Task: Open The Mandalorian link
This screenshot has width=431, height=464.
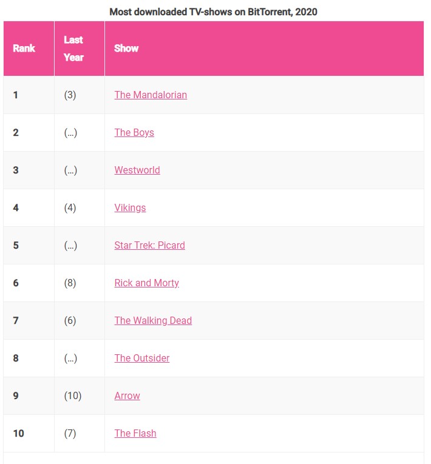Action: (151, 95)
